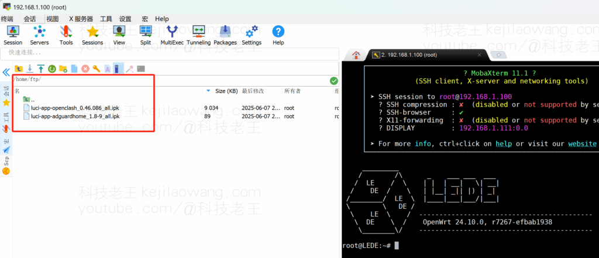Click the 89 size cell
This screenshot has width=599, height=258.
pos(208,116)
